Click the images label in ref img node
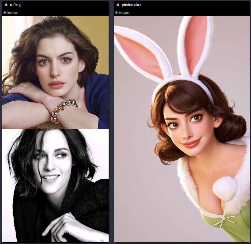Image resolution: width=251 pixels, height=244 pixels. [x=13, y=13]
